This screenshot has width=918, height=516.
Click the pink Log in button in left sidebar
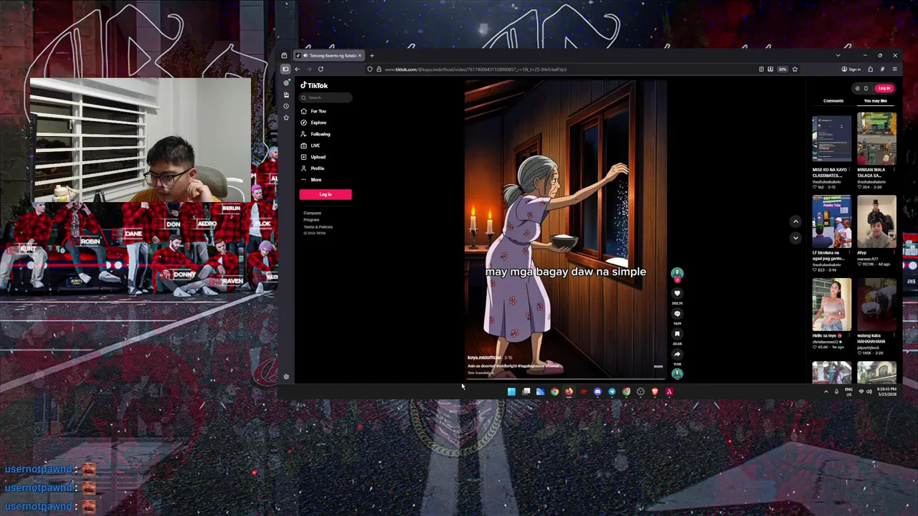click(326, 194)
